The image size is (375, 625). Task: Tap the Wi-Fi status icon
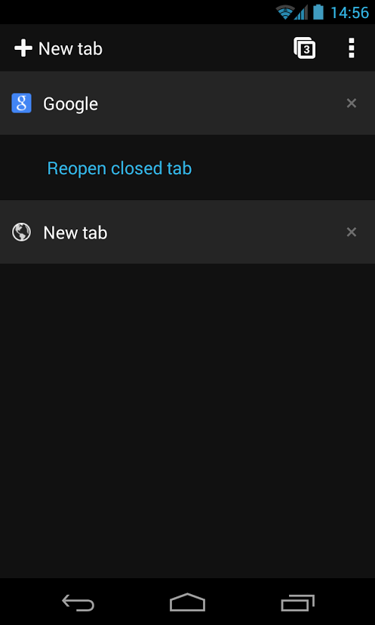[285, 12]
